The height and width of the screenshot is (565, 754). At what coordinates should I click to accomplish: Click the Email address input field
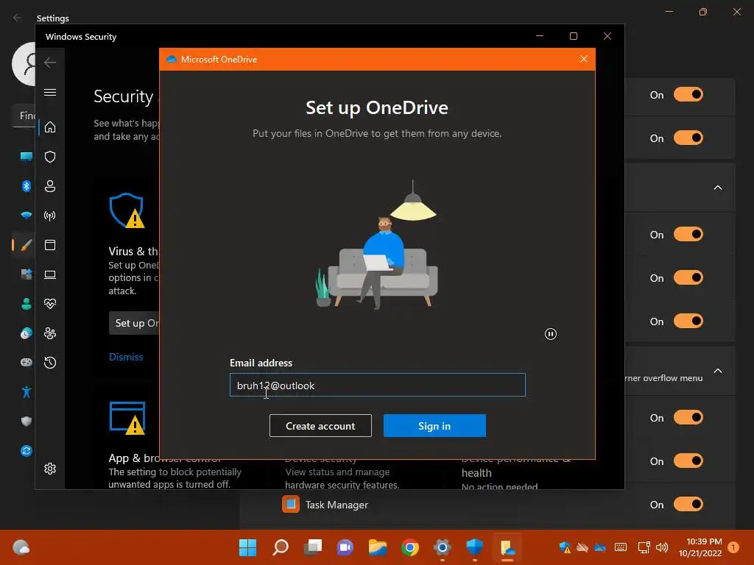pyautogui.click(x=378, y=385)
